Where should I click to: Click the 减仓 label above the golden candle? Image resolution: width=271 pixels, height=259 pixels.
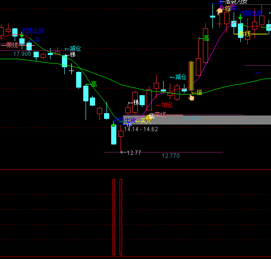(x=178, y=77)
